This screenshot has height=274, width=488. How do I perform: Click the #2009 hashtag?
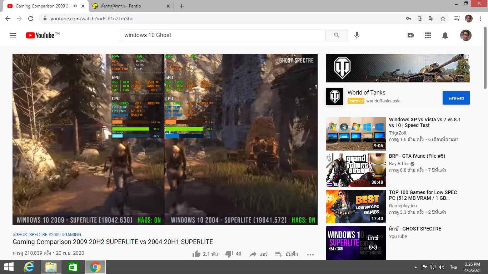(55, 235)
